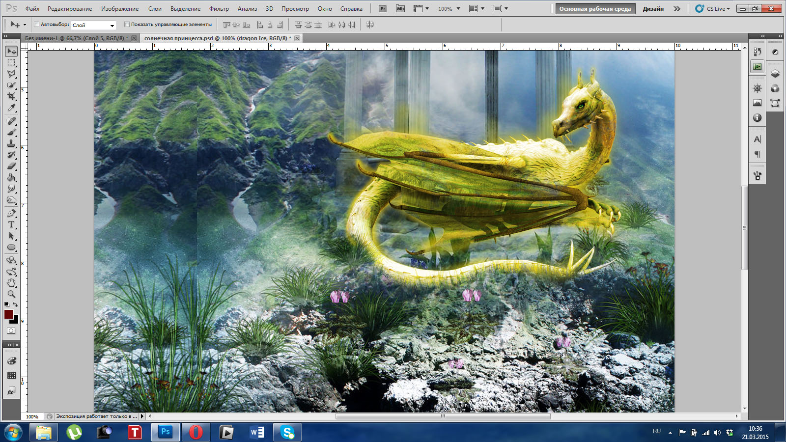Select the Eyedropper tool
The width and height of the screenshot is (786, 442).
coord(11,108)
